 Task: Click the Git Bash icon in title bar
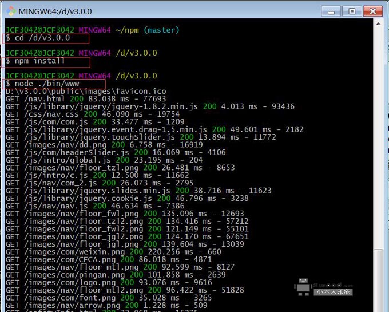point(11,11)
